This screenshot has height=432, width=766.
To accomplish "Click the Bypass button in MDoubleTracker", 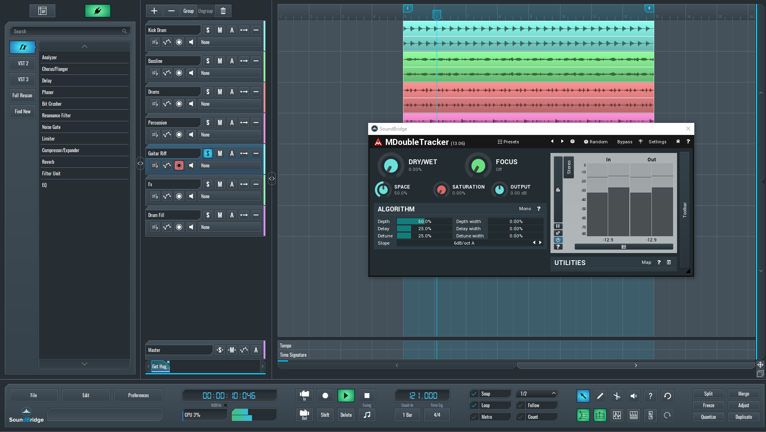I will tap(625, 142).
